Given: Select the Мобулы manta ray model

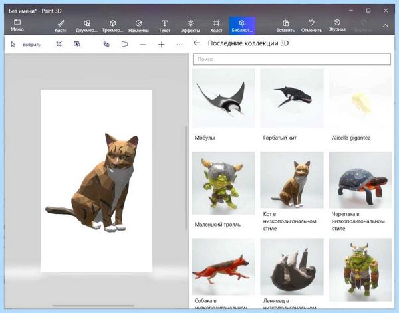Looking at the screenshot, I should pyautogui.click(x=223, y=98).
